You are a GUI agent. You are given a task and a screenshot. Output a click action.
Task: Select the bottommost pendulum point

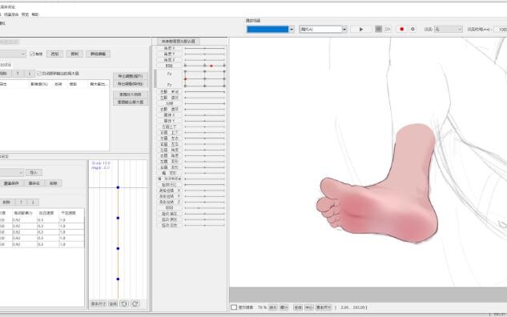pyautogui.click(x=118, y=279)
